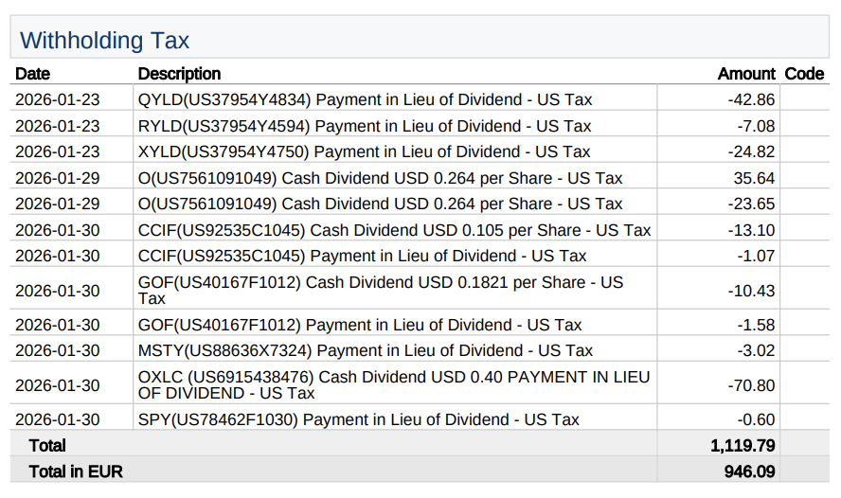The image size is (841, 498).
Task: Click the GOF amount of -1.58
Action: point(759,325)
